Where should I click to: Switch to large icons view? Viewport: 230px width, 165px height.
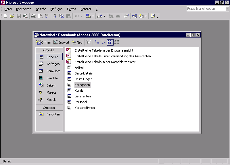tap(97, 42)
